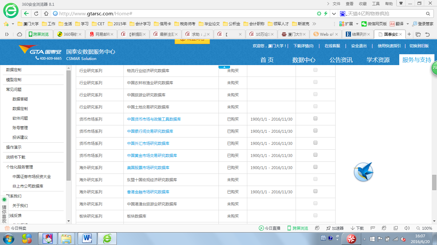This screenshot has width=437, height=245.
Task: Click the floating blue bird icon
Action: [x=364, y=172]
